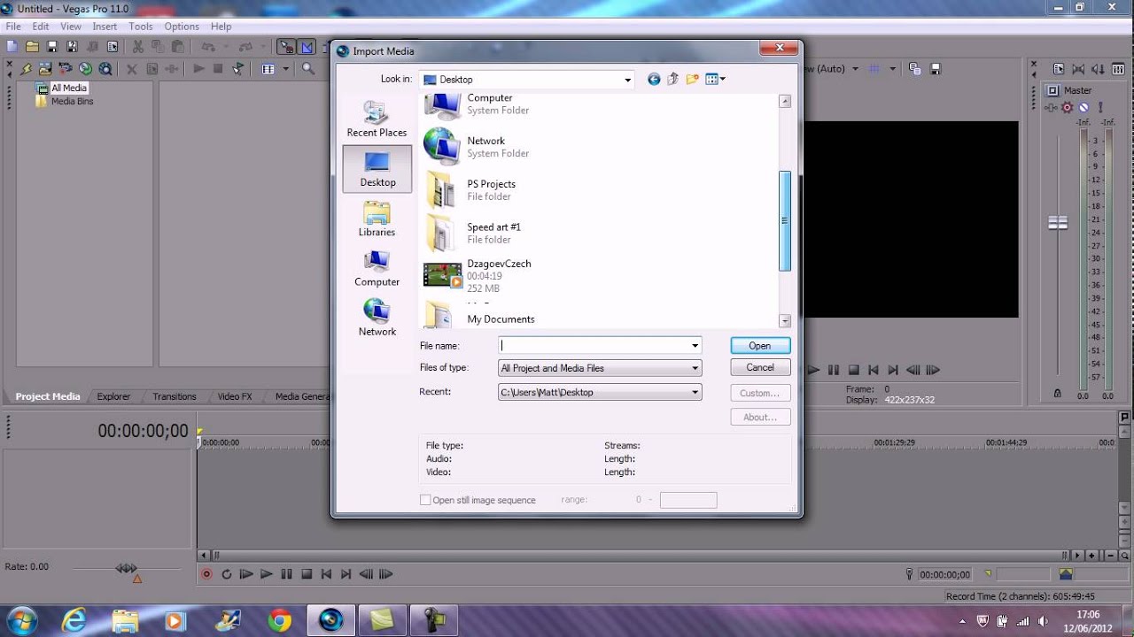Click the Get Media from Web icon

105,68
